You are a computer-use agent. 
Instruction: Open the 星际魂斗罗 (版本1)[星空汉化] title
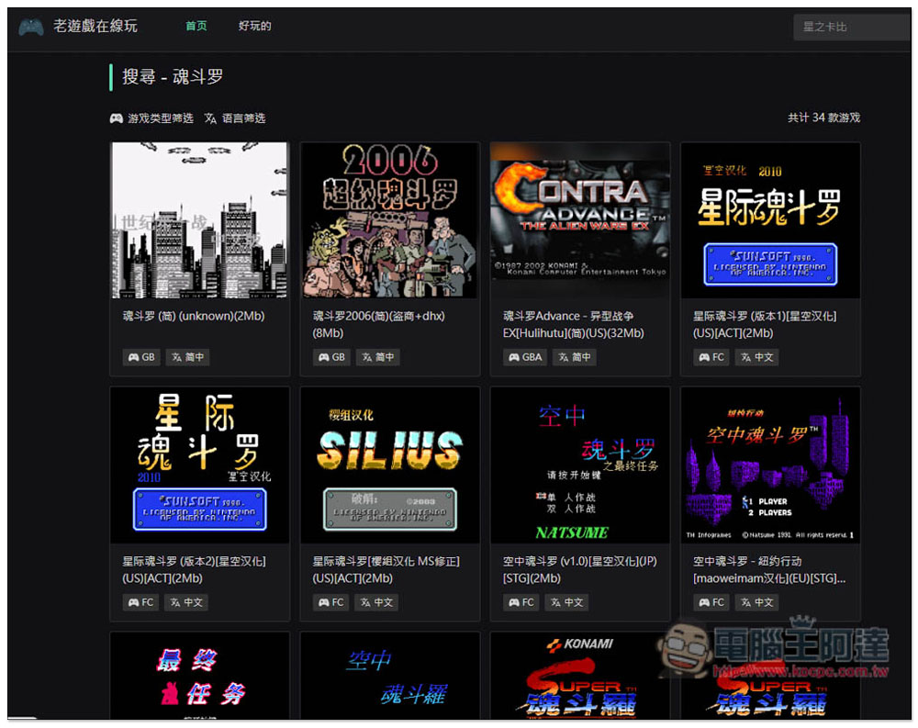coord(765,324)
